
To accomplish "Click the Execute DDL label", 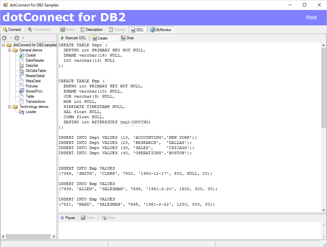I will (76, 38).
